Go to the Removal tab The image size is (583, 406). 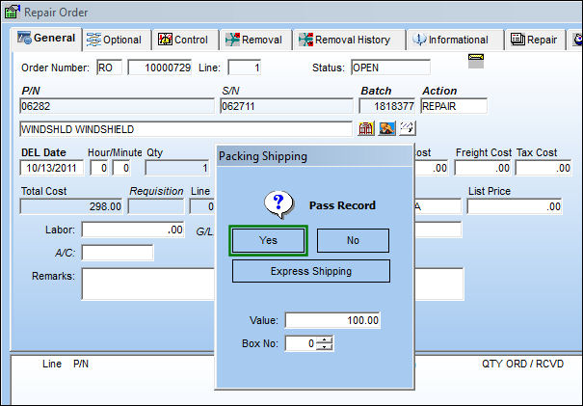click(x=256, y=40)
